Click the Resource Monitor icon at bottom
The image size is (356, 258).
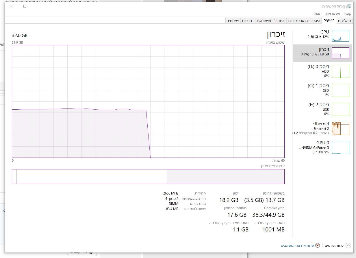(x=318, y=245)
